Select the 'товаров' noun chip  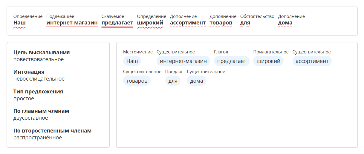click(137, 81)
